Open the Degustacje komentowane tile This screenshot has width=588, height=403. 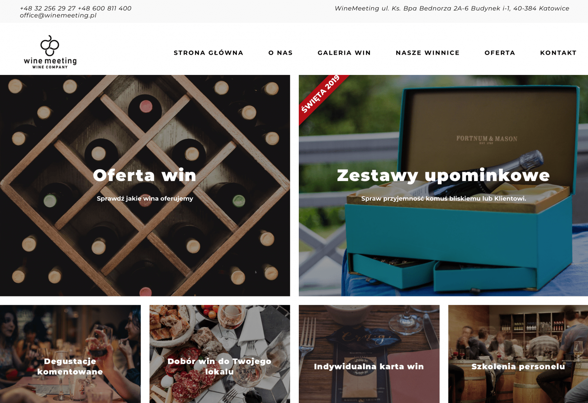click(x=70, y=354)
